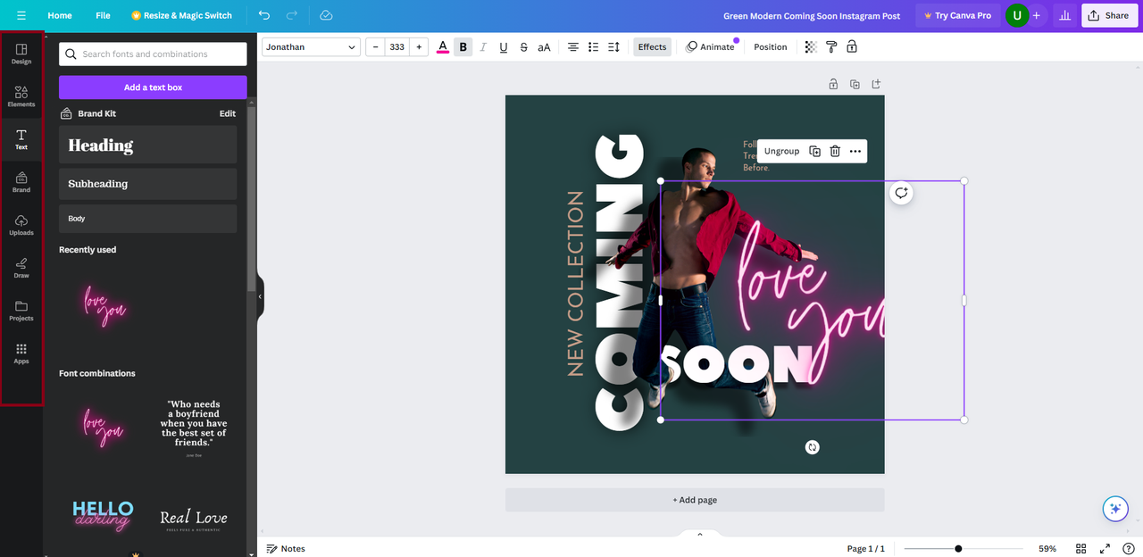Open the three-dot more options menu
This screenshot has width=1143, height=557.
pos(855,151)
